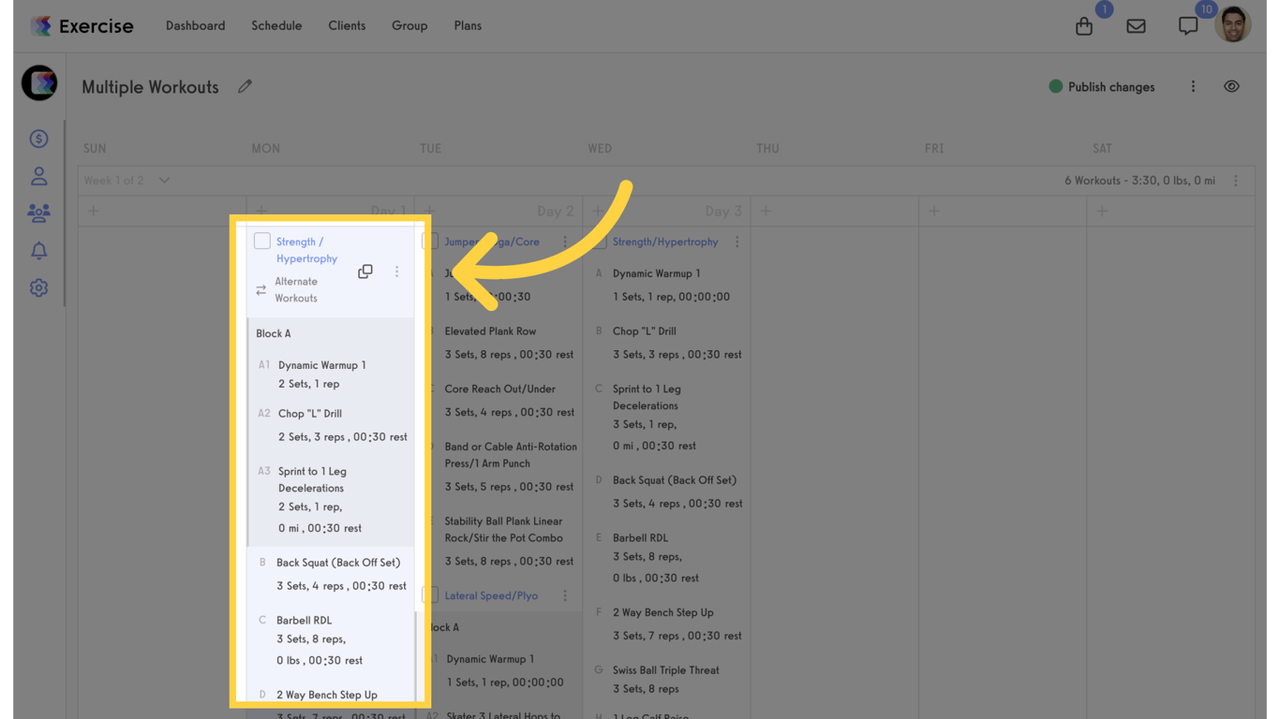This screenshot has width=1280, height=719.
Task: Open three-dot menu next to Publish changes
Action: 1193,87
